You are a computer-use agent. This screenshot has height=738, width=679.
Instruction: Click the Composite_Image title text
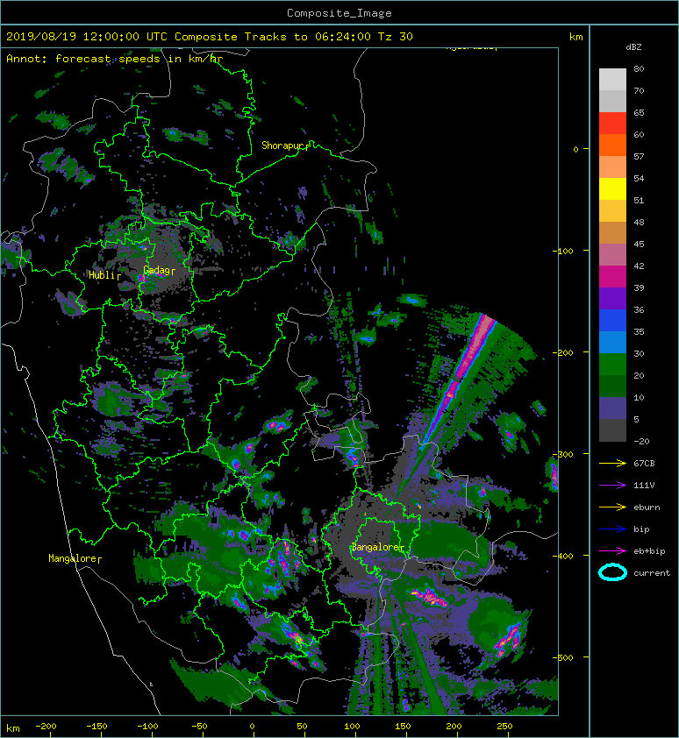(339, 12)
